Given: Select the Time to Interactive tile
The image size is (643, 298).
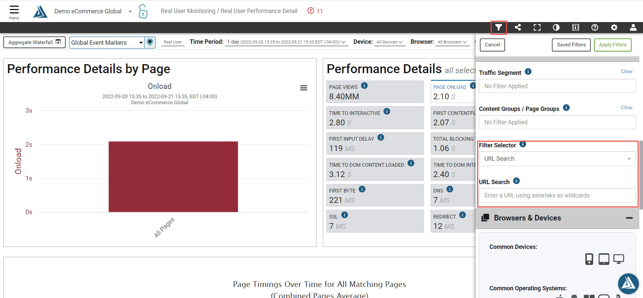Looking at the screenshot, I should click(x=375, y=118).
